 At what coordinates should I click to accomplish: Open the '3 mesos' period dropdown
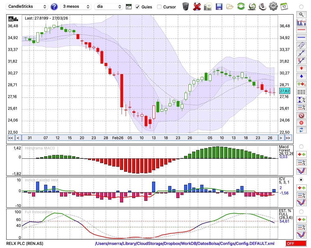point(76,7)
